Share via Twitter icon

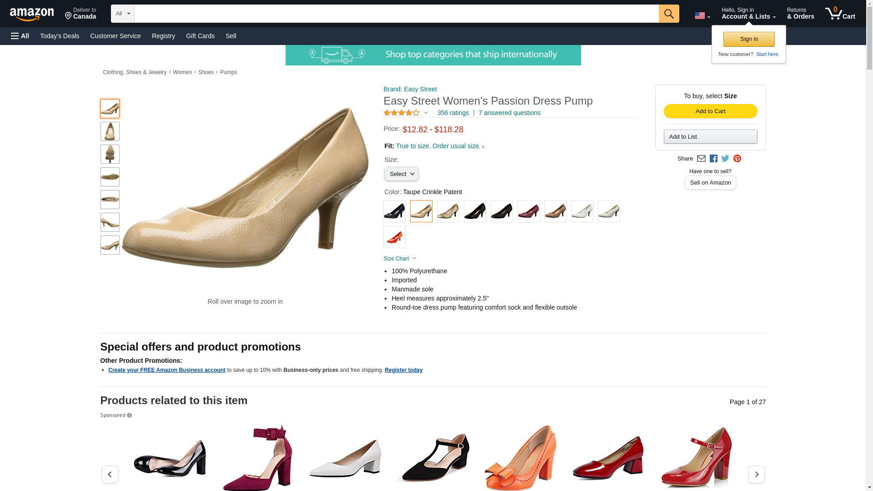[725, 159]
